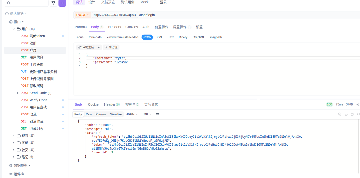Click the extract-response upload arrow icon
The width and height of the screenshot is (360, 178).
tap(340, 114)
